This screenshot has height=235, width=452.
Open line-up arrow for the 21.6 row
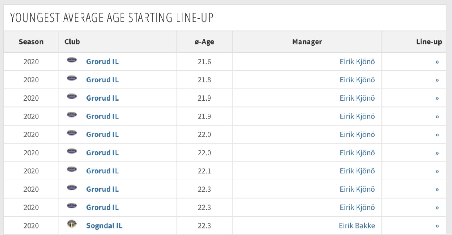(437, 62)
